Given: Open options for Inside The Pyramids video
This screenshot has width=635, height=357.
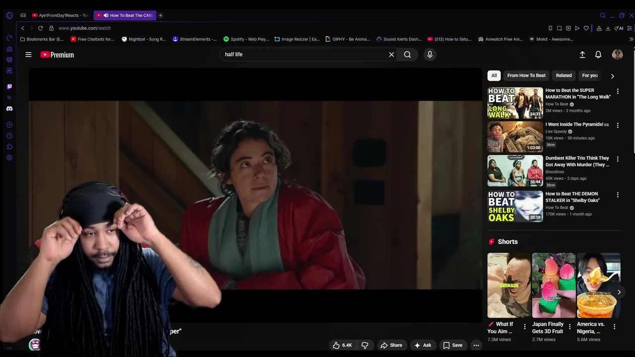Looking at the screenshot, I should 618,125.
